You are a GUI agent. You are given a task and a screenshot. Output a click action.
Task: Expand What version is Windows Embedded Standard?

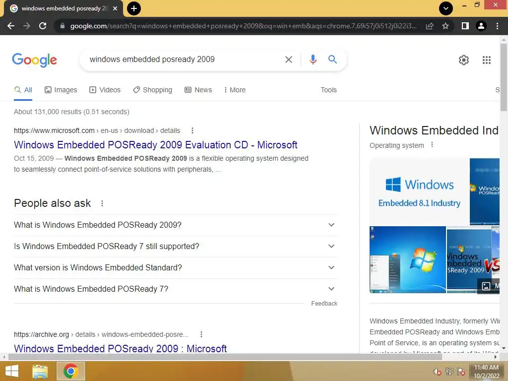coord(175,267)
